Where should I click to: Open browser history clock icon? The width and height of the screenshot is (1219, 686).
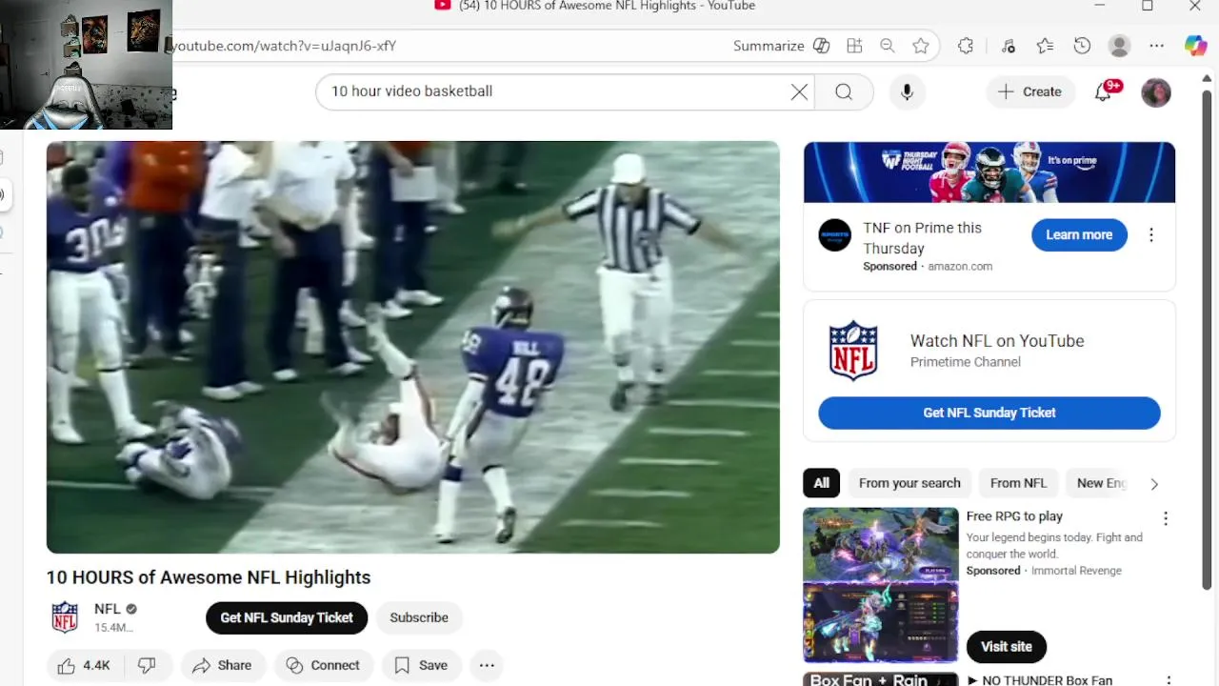pos(1082,46)
